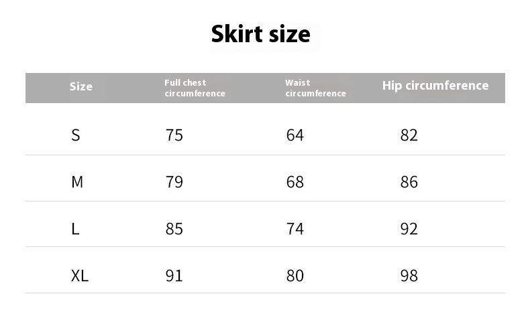Click the Waist circumference header

point(315,88)
